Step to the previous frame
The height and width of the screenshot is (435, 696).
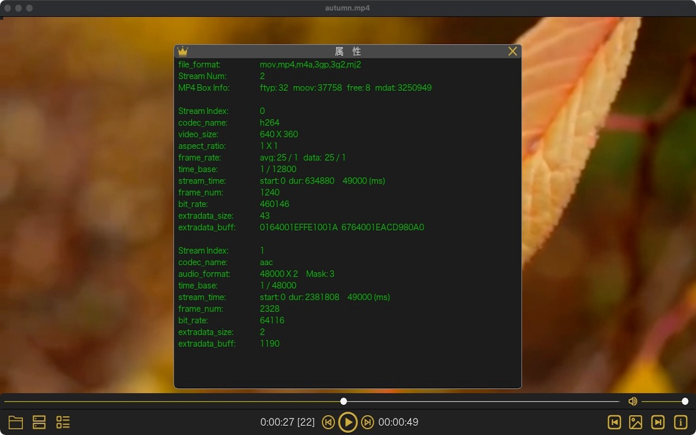(x=328, y=422)
